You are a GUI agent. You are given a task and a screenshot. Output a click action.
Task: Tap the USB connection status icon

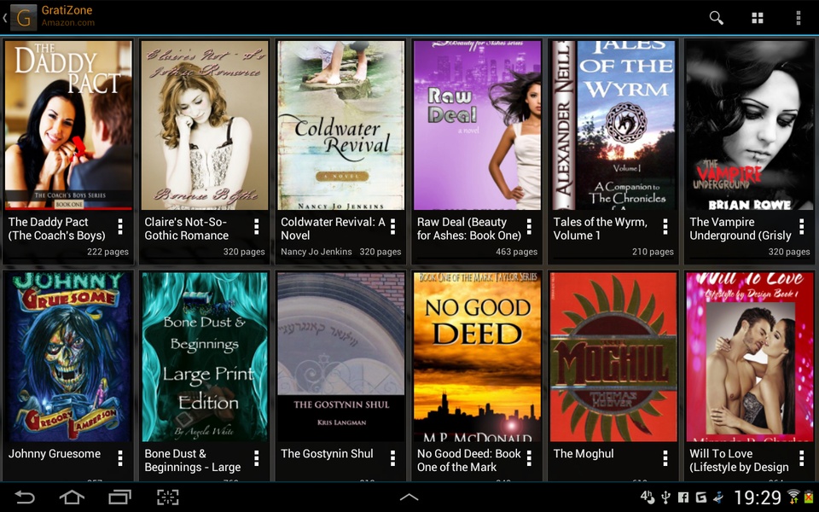(x=665, y=497)
